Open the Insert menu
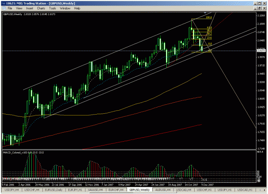Screen dimensions: 268x194 30,8
